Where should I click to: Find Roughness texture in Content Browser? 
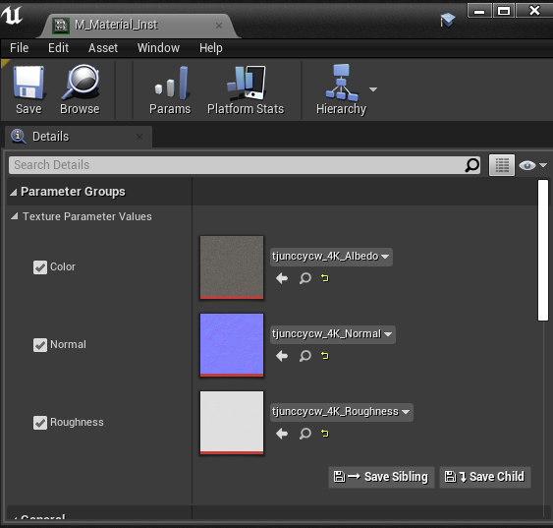click(x=305, y=434)
